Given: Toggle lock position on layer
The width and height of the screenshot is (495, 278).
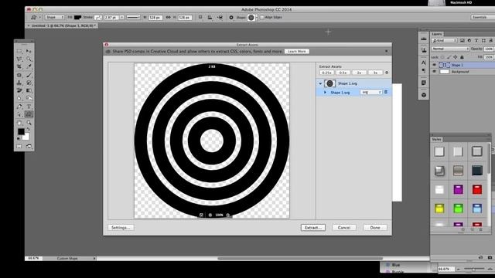Looking at the screenshot, I should coord(456,57).
